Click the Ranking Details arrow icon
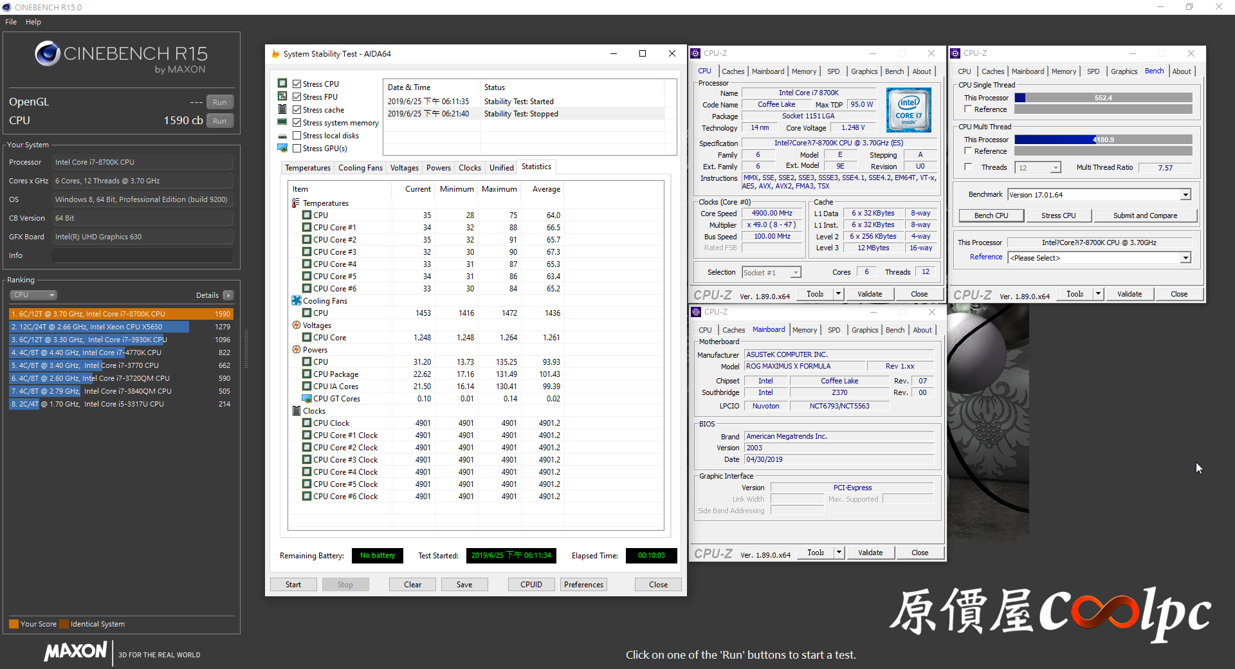The image size is (1235, 669). [228, 295]
